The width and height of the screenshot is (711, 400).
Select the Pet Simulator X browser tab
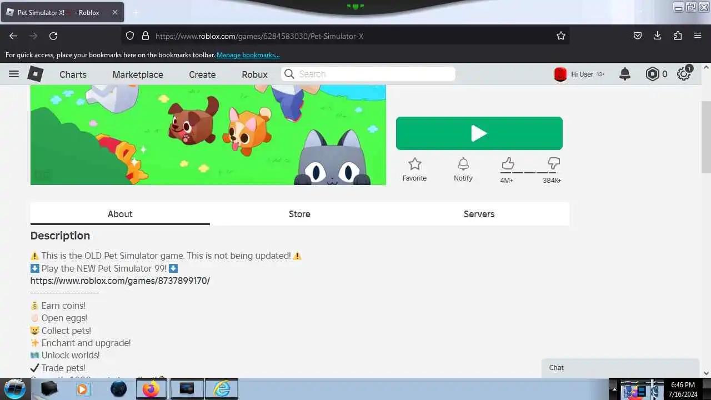[x=62, y=12]
